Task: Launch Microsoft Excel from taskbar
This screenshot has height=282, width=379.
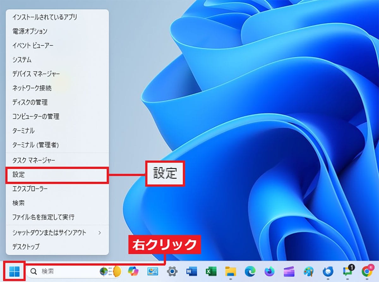Action: pyautogui.click(x=211, y=271)
